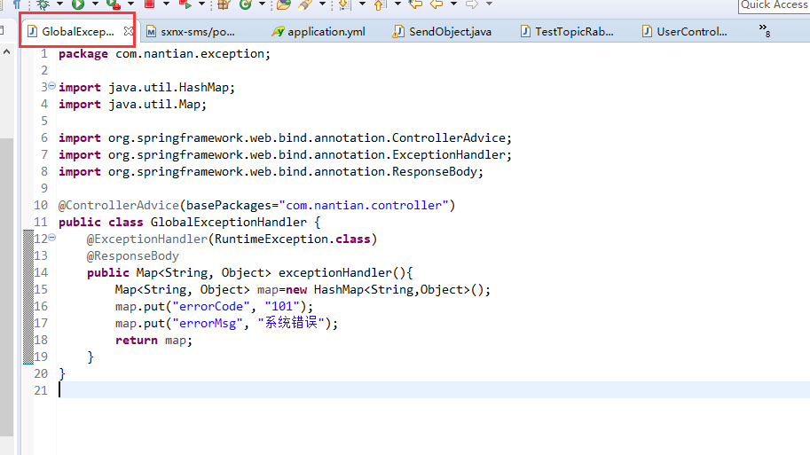Screen dimensions: 810x455
Task: Click the "com.nantian.controller" string
Action: click(364, 206)
